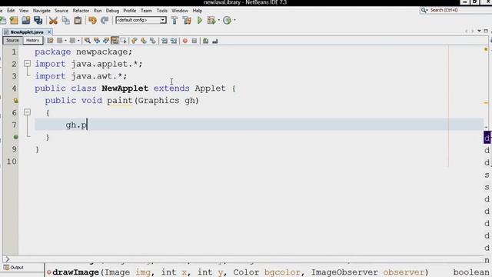Open the Edit menu
The image size is (492, 277).
[x=11, y=11]
